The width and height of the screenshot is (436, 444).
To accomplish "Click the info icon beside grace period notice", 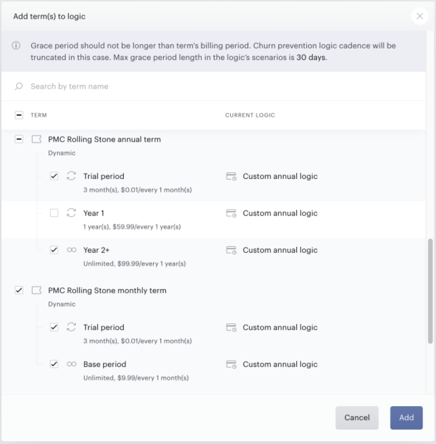I will point(16,45).
